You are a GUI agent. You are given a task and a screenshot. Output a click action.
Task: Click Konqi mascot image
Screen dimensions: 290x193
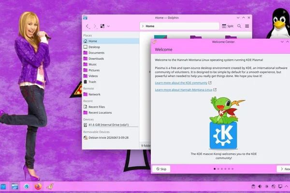pyautogui.click(x=224, y=123)
